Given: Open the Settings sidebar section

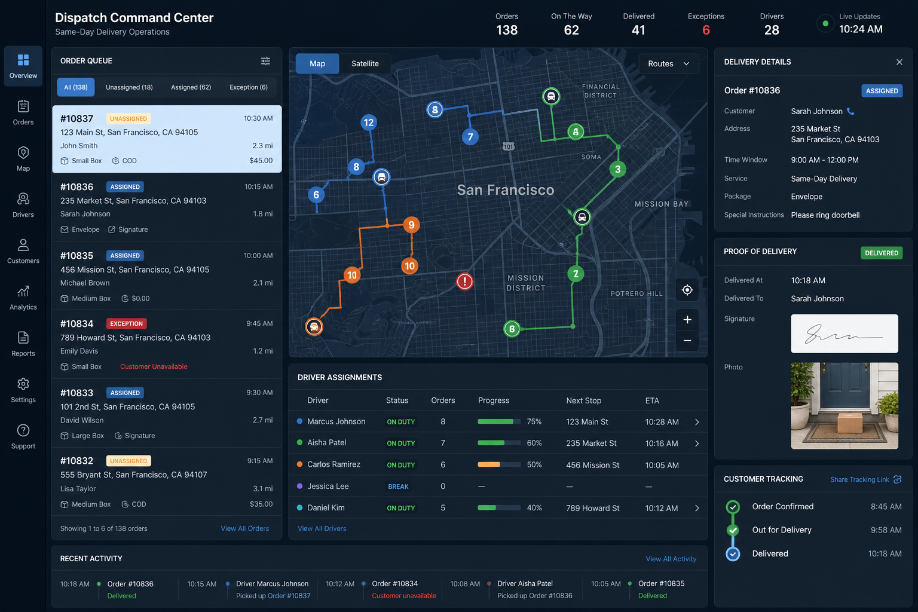Looking at the screenshot, I should [x=23, y=390].
